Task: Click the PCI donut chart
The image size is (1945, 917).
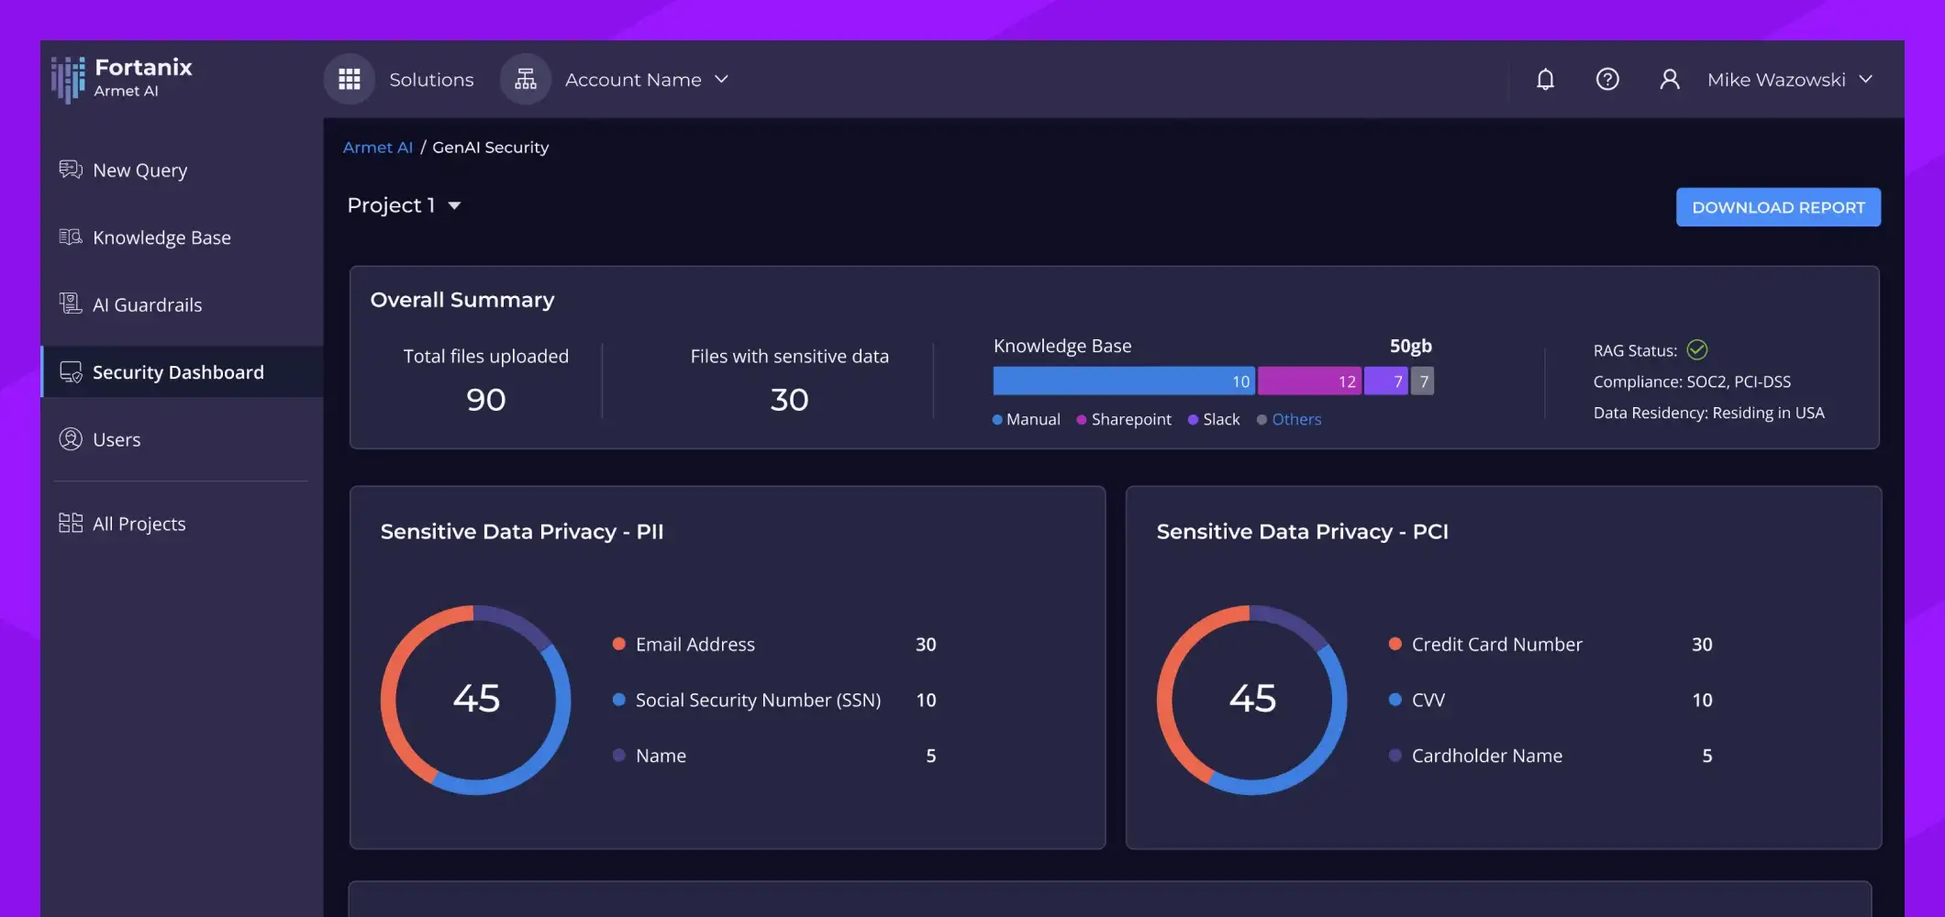Action: coord(1251,700)
